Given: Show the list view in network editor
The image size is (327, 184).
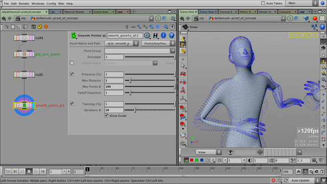Looking at the screenshot, I should [x=13, y=27].
